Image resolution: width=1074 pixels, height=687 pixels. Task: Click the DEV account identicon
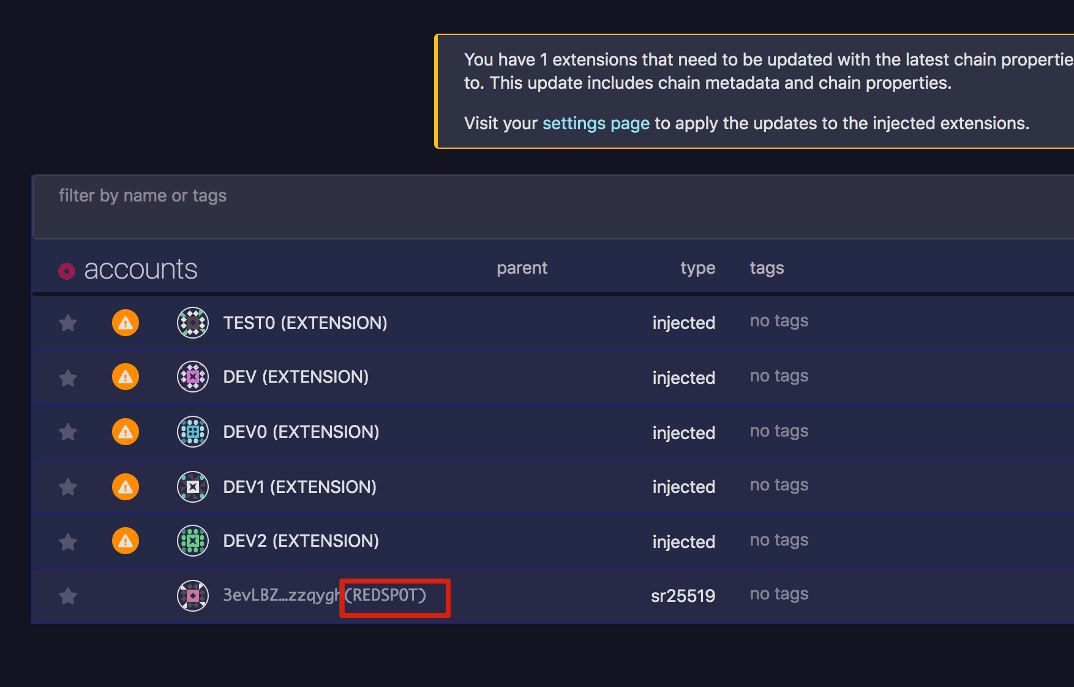193,377
